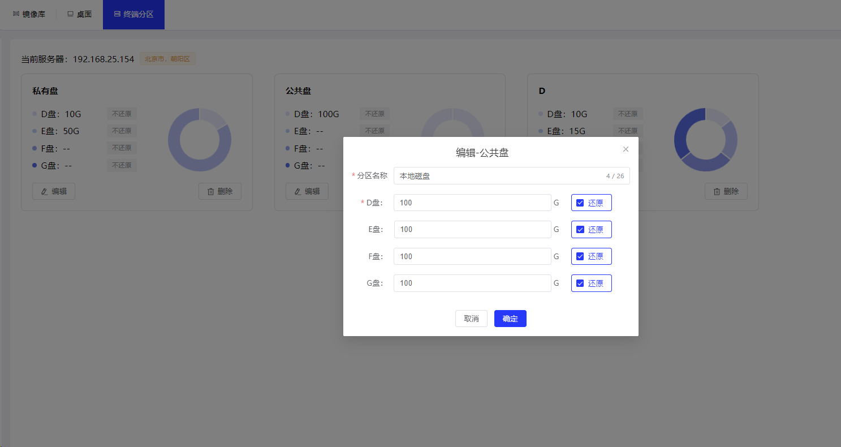The width and height of the screenshot is (841, 447).
Task: Click 确定 to confirm partition edit
Action: tap(510, 319)
